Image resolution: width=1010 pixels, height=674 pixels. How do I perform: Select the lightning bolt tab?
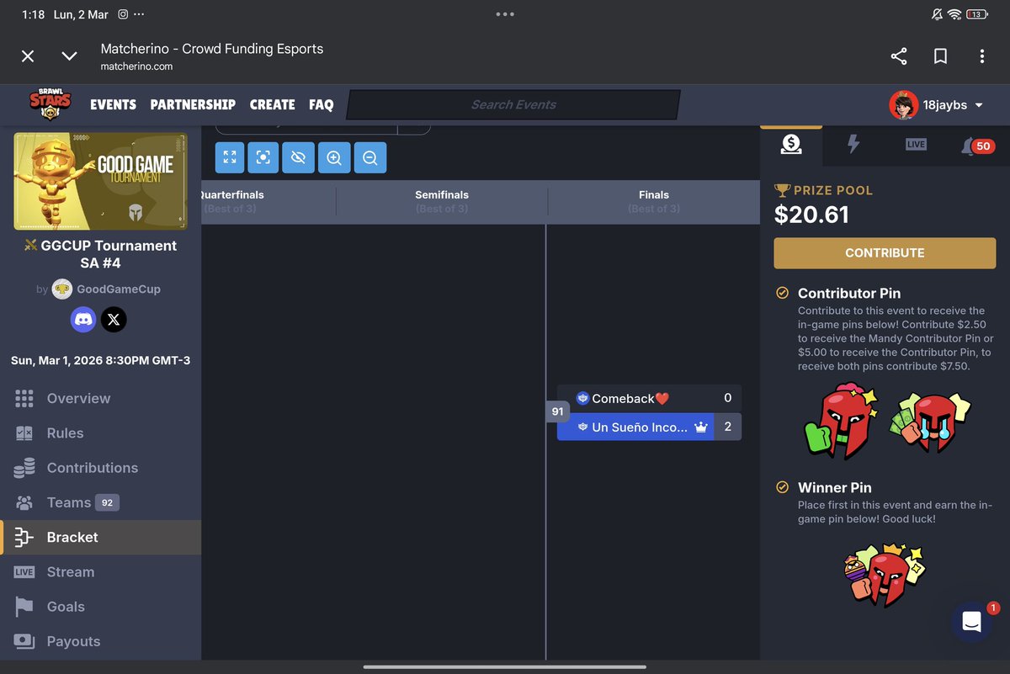click(853, 144)
